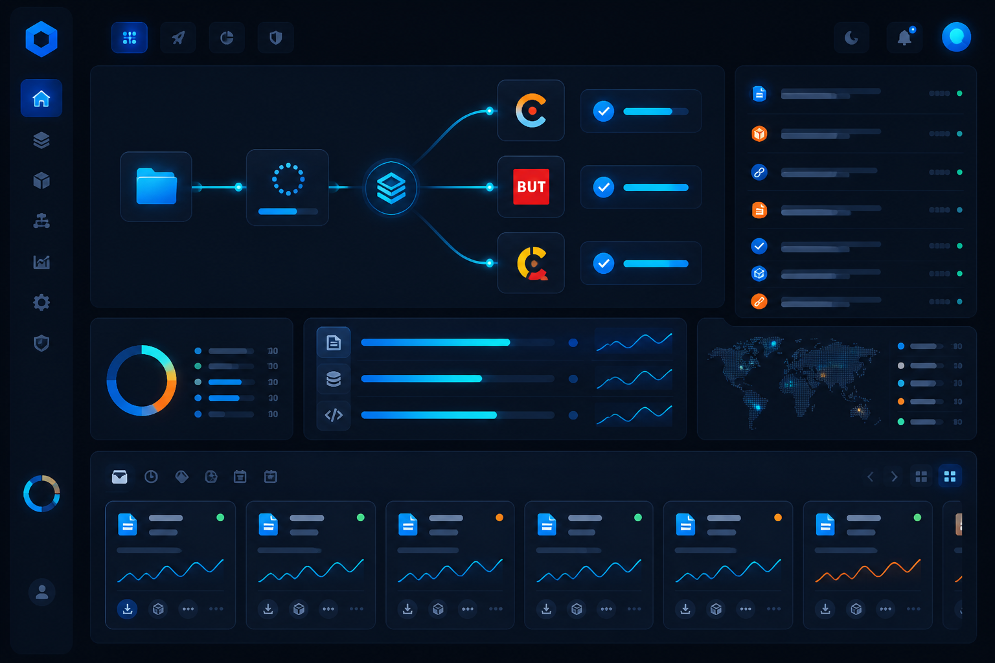995x663 pixels.
Task: Open the orange document list row icon
Action: point(759,210)
